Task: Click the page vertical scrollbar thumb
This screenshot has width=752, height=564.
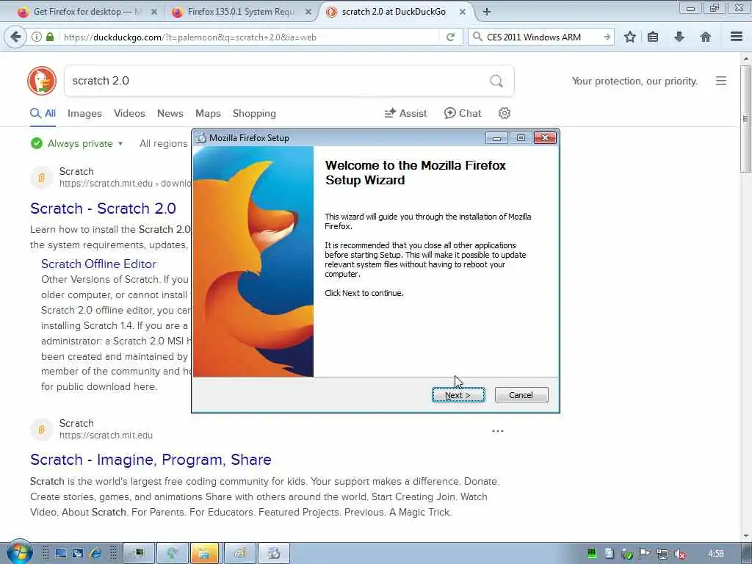Action: pos(745,119)
